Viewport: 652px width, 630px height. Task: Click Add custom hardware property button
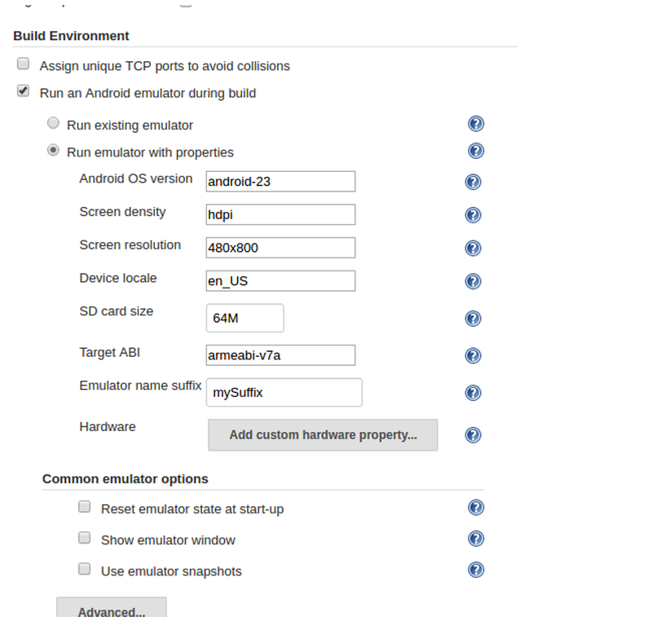(323, 435)
